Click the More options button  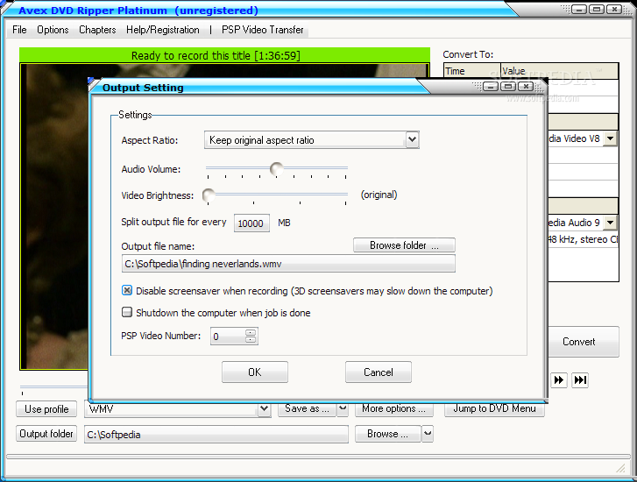[394, 408]
